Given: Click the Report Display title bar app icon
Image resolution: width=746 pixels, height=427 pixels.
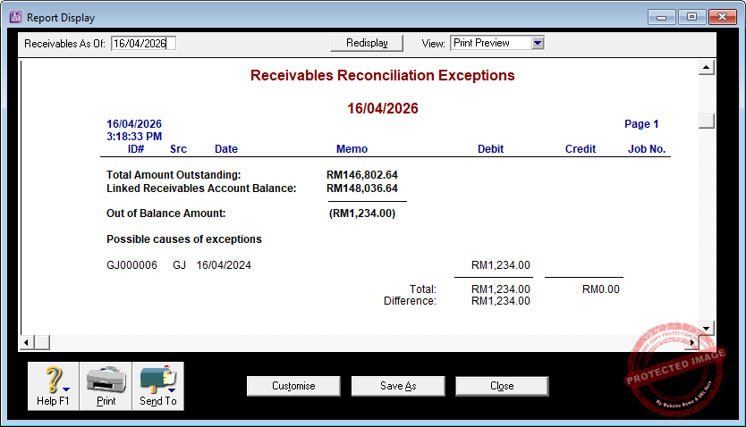Looking at the screenshot, I should coord(16,17).
